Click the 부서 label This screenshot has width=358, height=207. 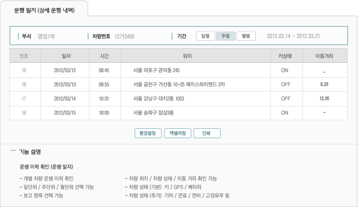26,36
